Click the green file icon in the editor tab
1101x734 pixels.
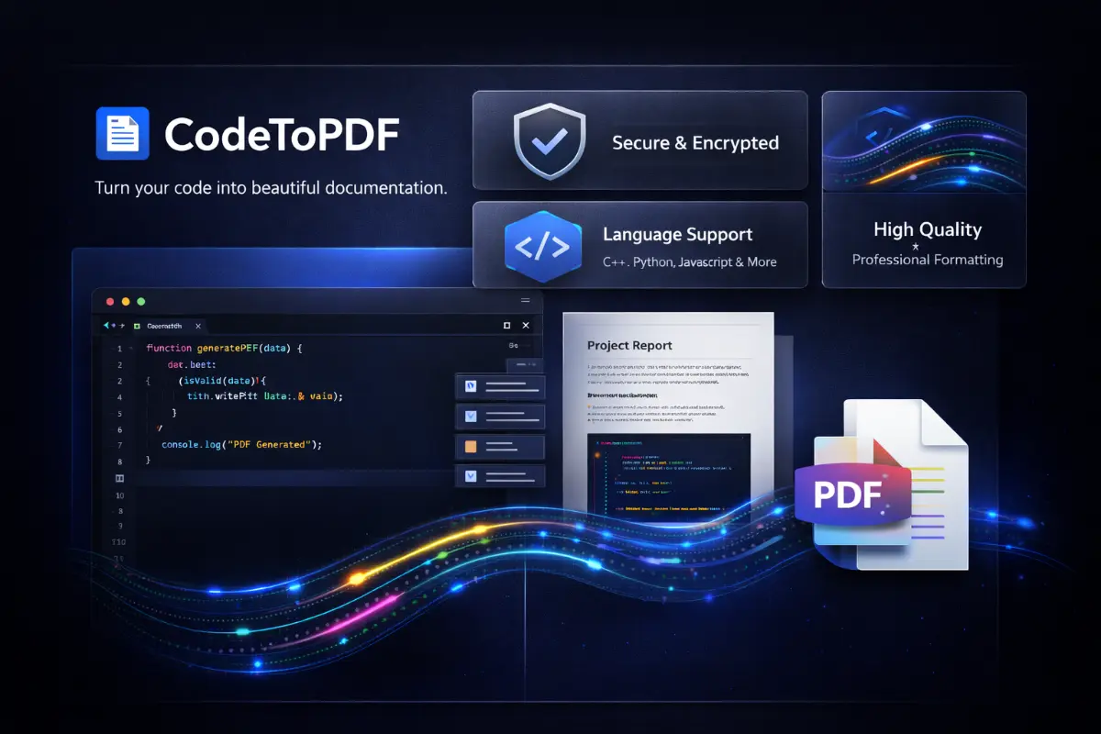(137, 326)
